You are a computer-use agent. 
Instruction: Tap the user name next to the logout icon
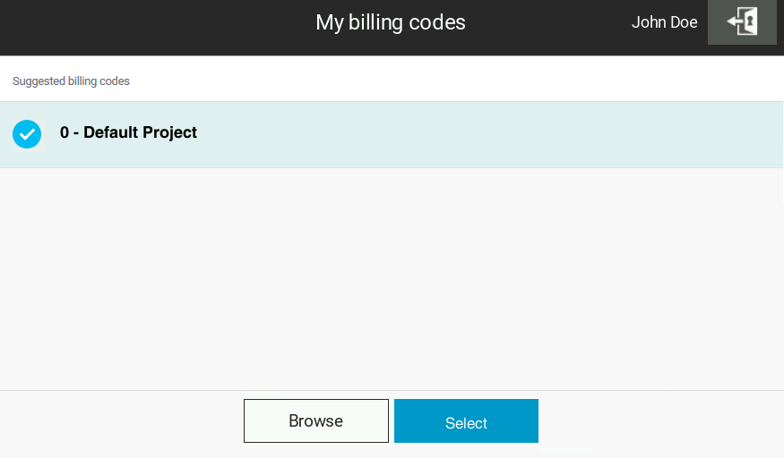pos(664,22)
